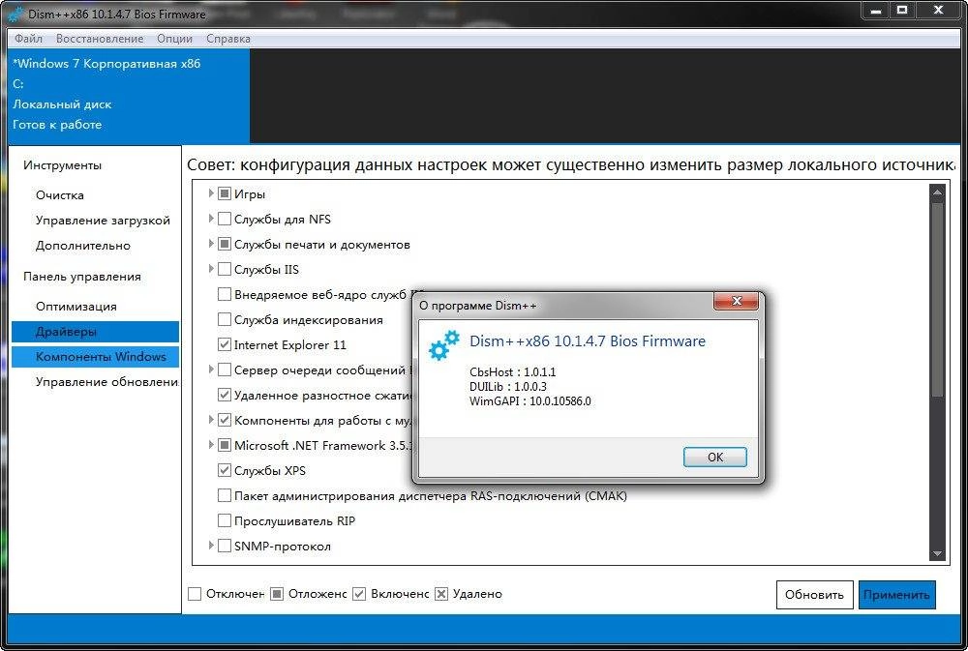The image size is (968, 651).
Task: Click the components list scrollbar thumb
Action: coord(937,299)
